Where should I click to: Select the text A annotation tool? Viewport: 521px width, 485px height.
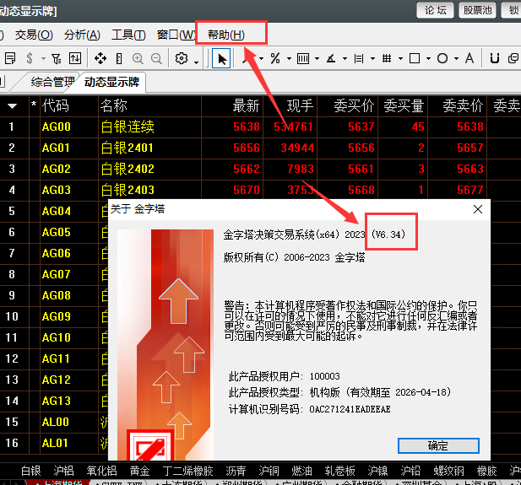(x=469, y=58)
